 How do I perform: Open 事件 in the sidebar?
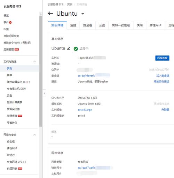click(6, 22)
